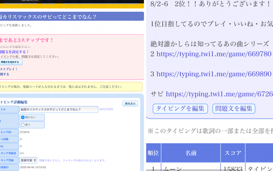This screenshot has width=273, height=171.
Task: Select the 使う radio option
Action: click(32, 125)
